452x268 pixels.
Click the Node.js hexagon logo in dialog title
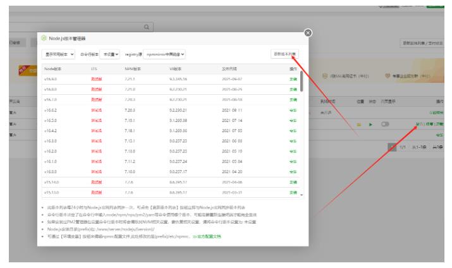44,38
